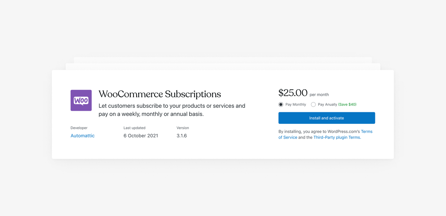Click the Last updated field label

click(135, 128)
